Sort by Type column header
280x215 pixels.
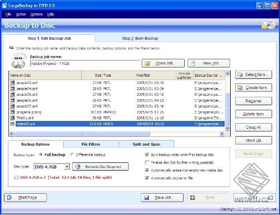pos(119,76)
